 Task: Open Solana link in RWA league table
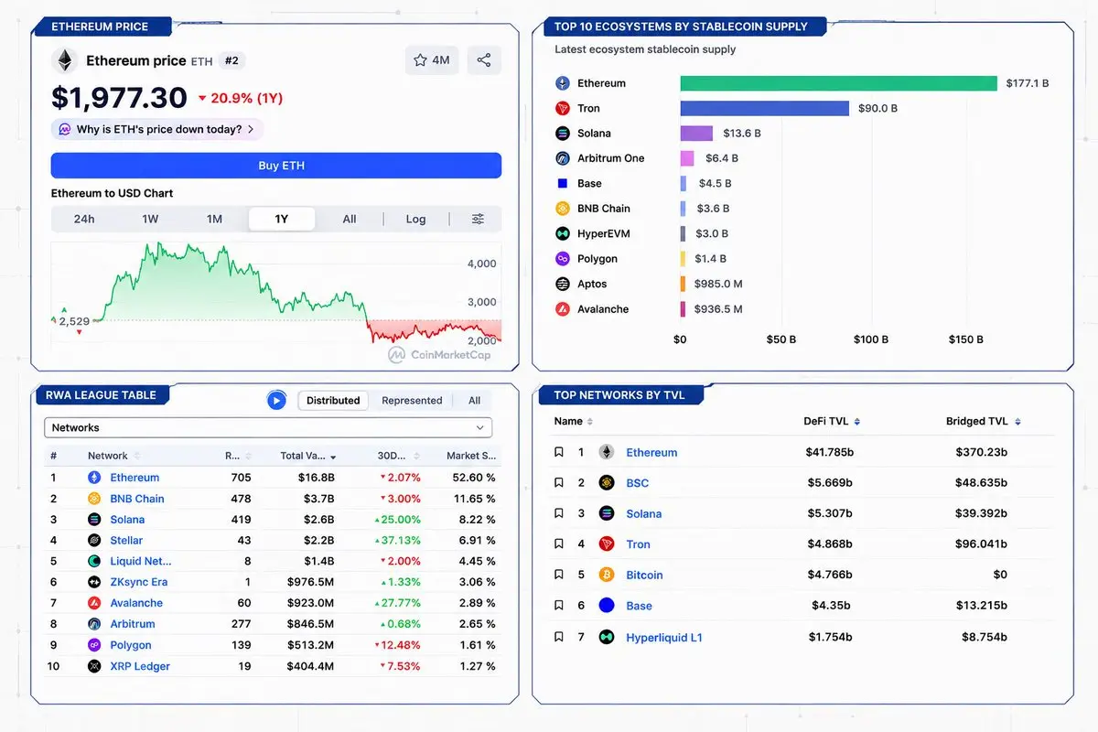coord(127,520)
